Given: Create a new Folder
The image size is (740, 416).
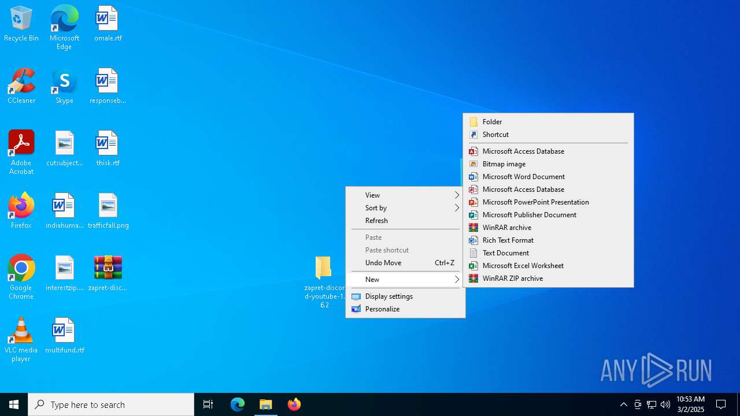Looking at the screenshot, I should coord(548,122).
